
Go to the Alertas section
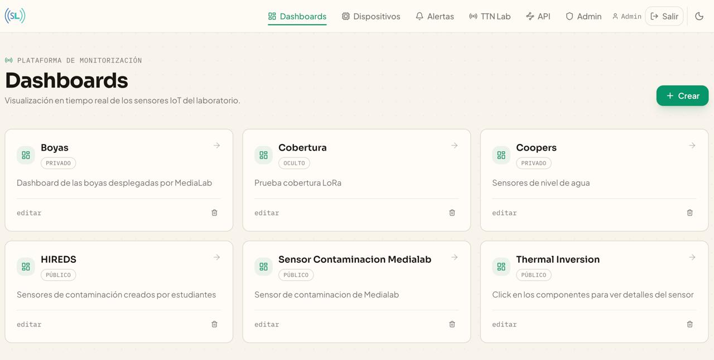(x=435, y=16)
